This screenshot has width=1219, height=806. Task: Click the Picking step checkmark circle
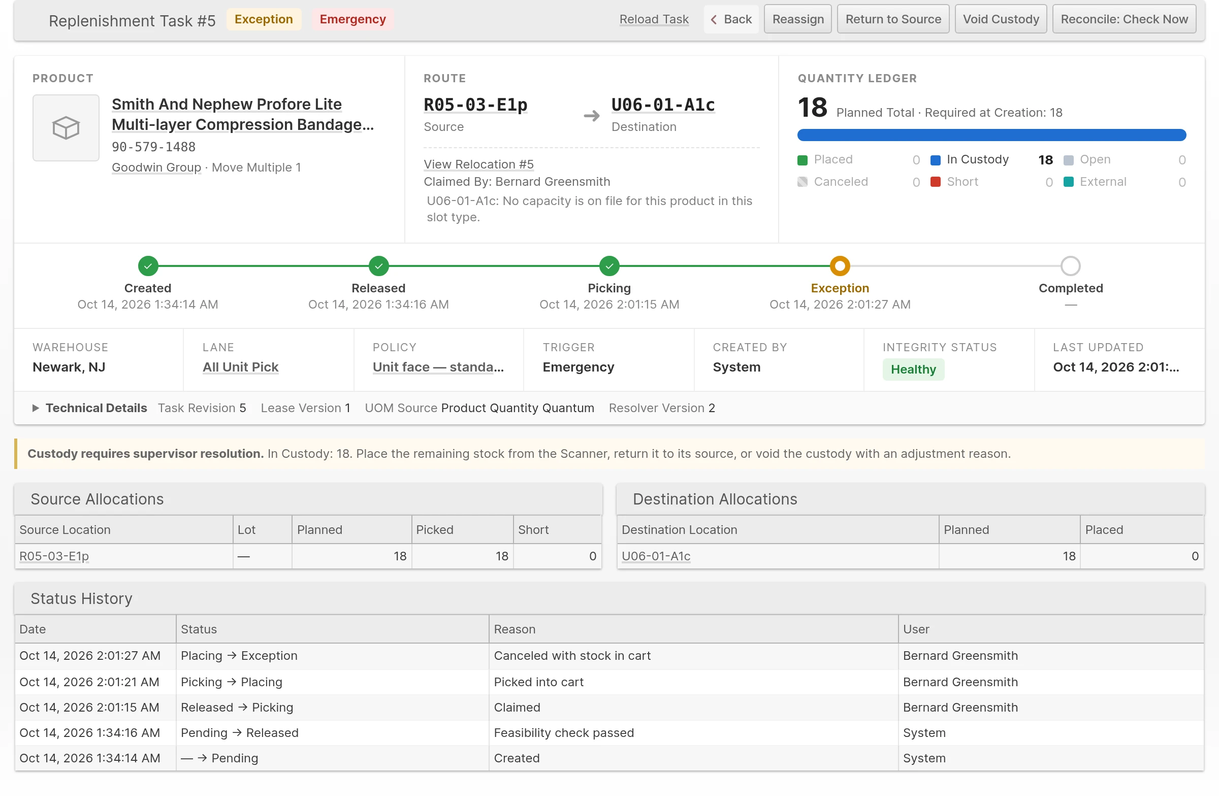609,266
